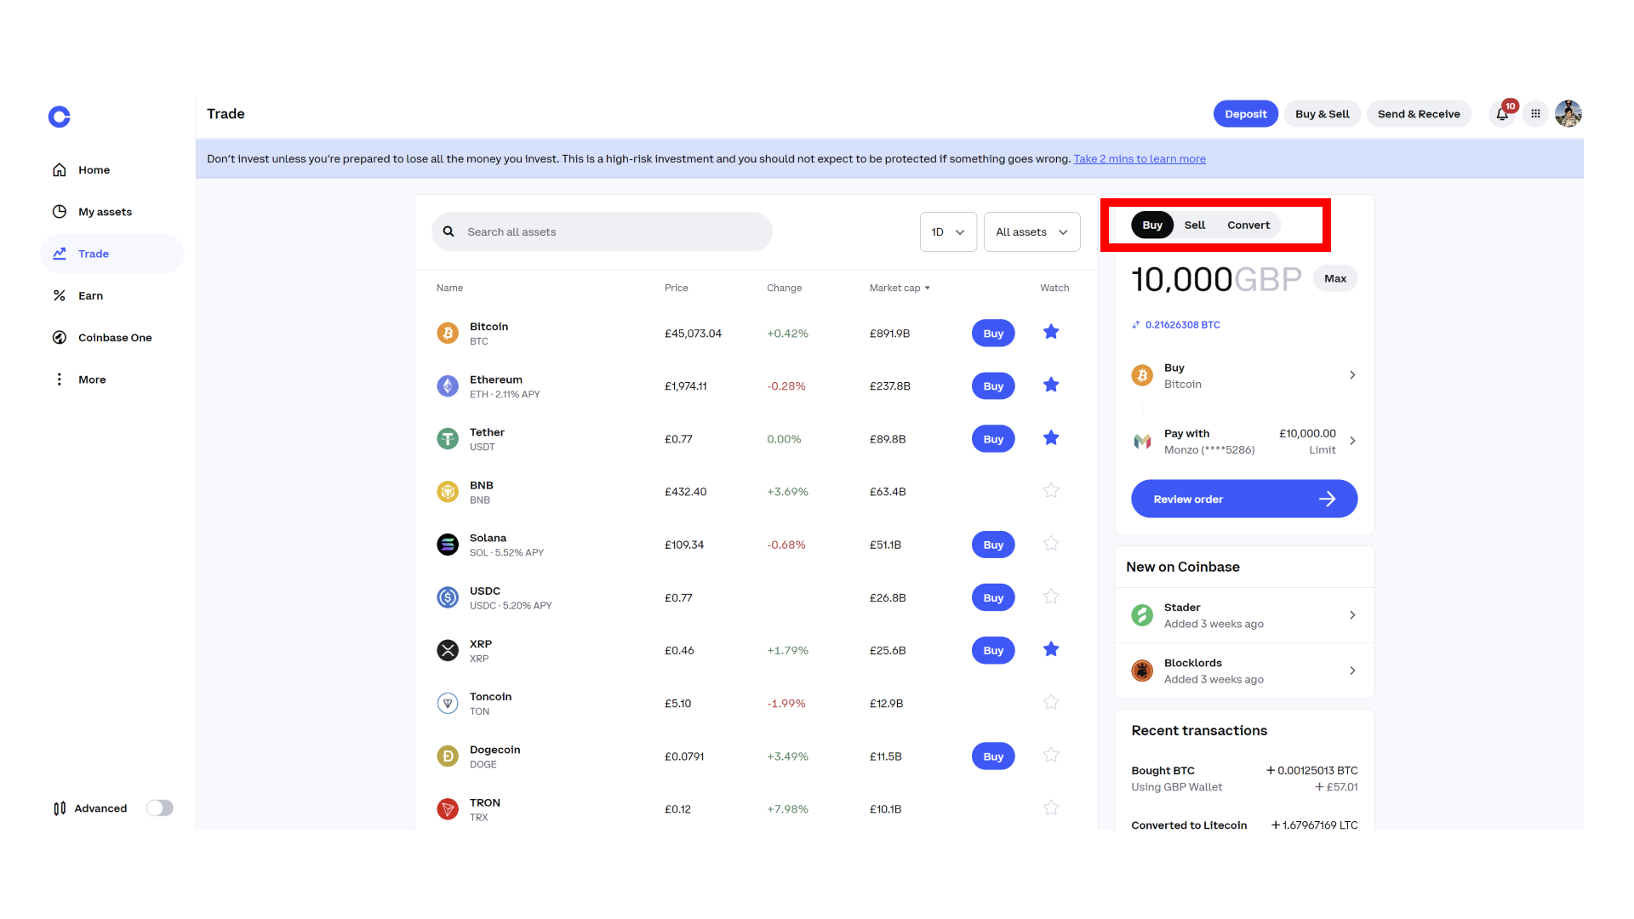1634x919 pixels.
Task: Click the 10,000 GBP amount field
Action: point(1216,279)
